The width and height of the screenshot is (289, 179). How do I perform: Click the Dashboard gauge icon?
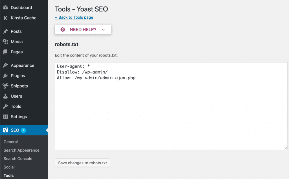(5, 8)
